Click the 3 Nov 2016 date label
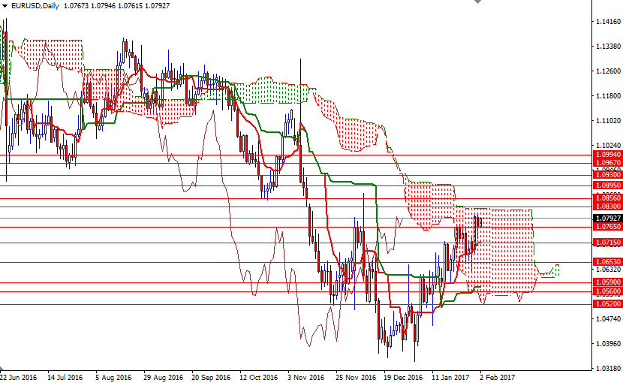623x383 pixels. pyautogui.click(x=306, y=377)
